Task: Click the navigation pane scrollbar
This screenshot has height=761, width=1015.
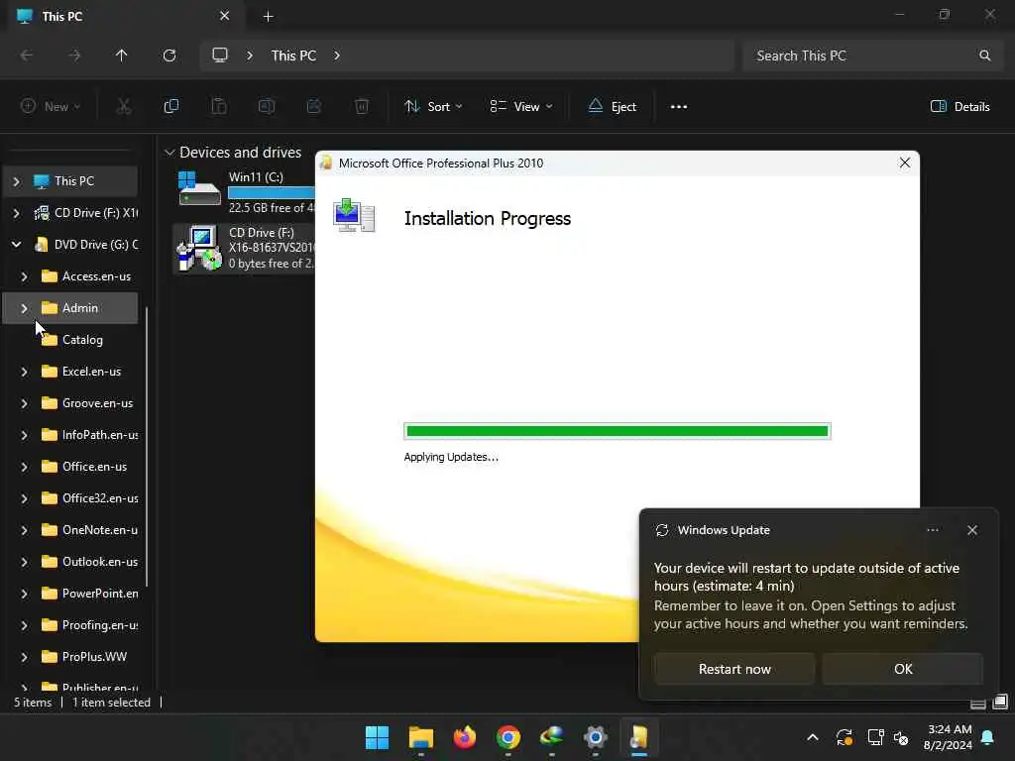Action: pos(147,447)
